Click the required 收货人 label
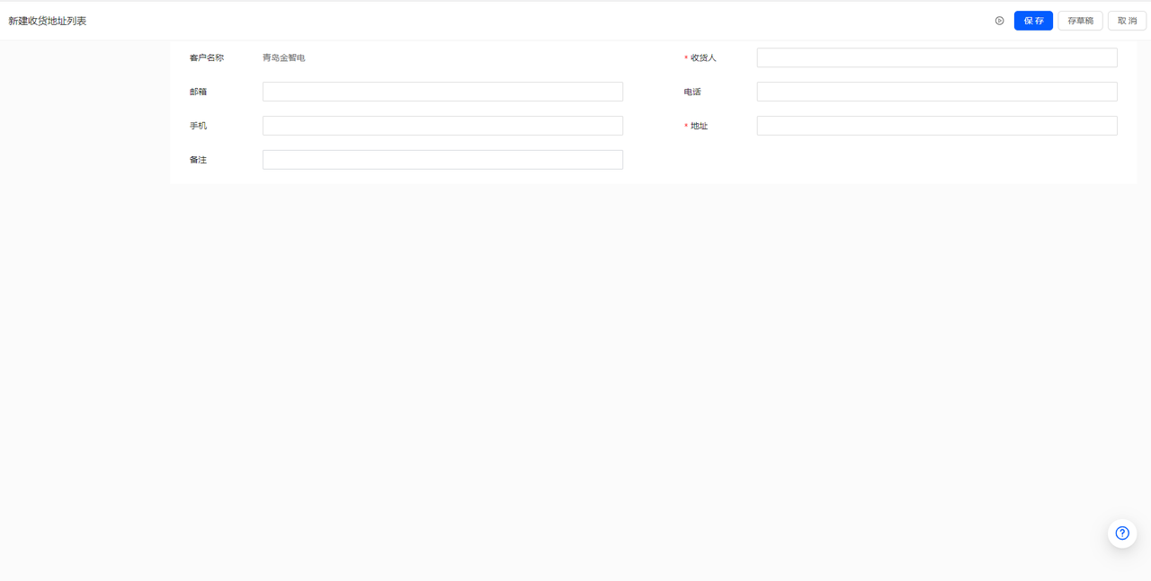Image resolution: width=1151 pixels, height=581 pixels. (700, 57)
